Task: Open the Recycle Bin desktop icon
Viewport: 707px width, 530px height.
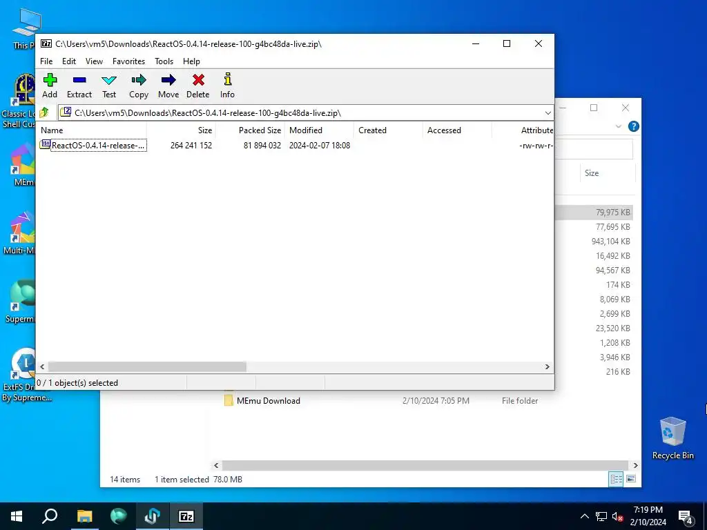Action: tap(672, 438)
